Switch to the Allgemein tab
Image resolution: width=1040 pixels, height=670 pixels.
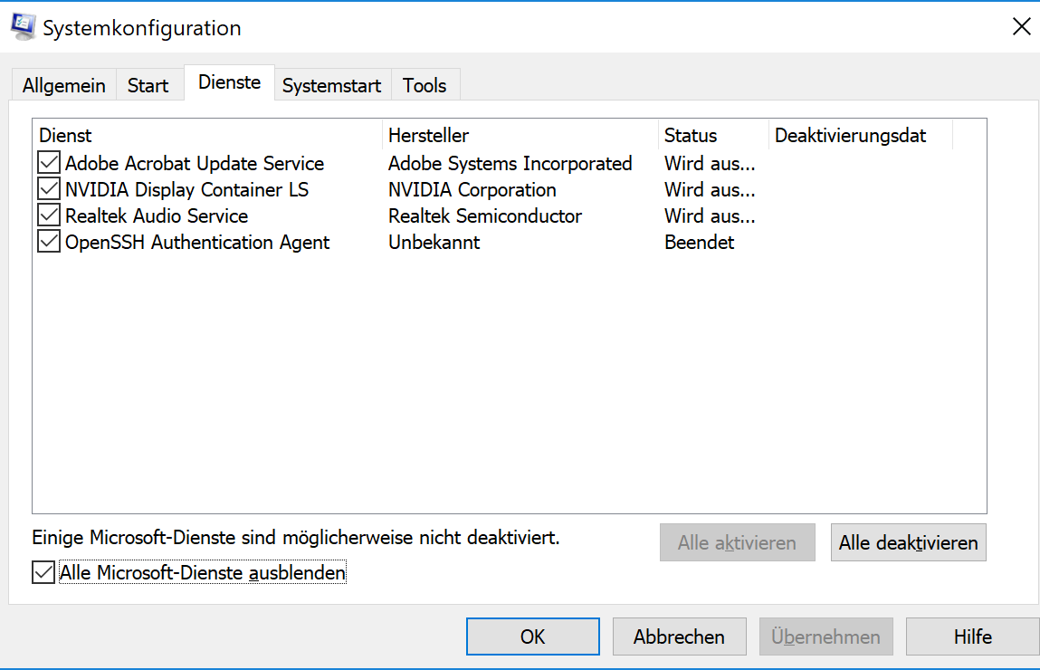(x=63, y=85)
